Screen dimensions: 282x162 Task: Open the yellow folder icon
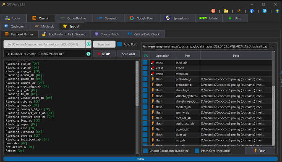226,11
